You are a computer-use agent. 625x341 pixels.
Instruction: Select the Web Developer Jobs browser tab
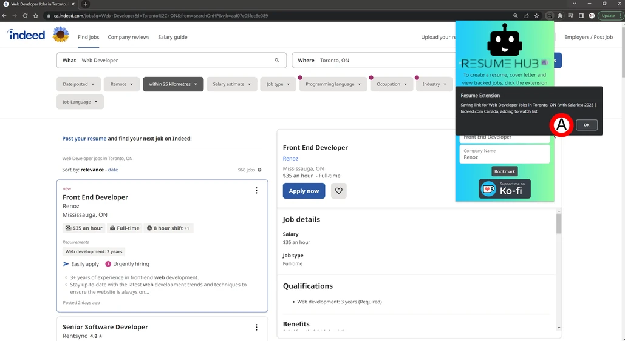pyautogui.click(x=39, y=4)
